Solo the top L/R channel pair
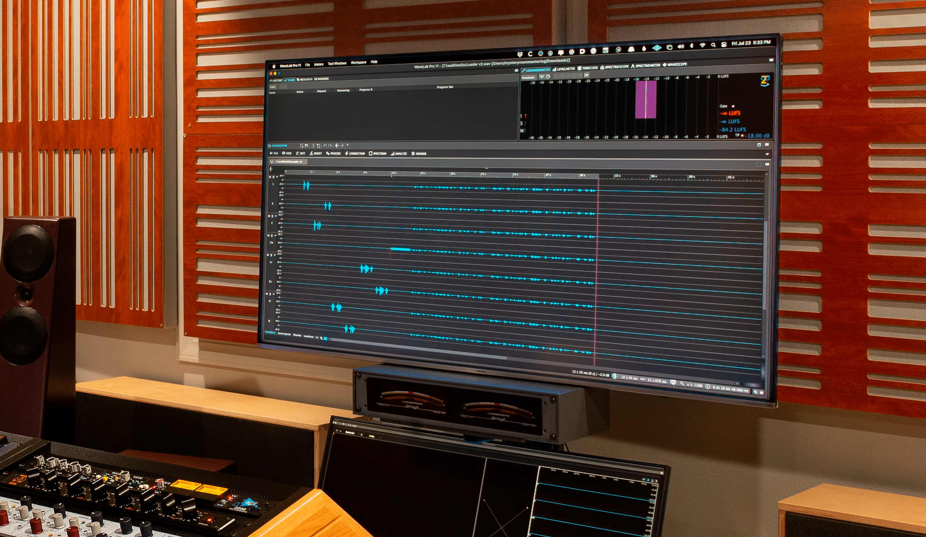 274,177
